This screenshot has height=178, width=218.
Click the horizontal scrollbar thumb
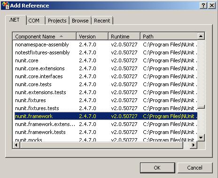pos(101,145)
